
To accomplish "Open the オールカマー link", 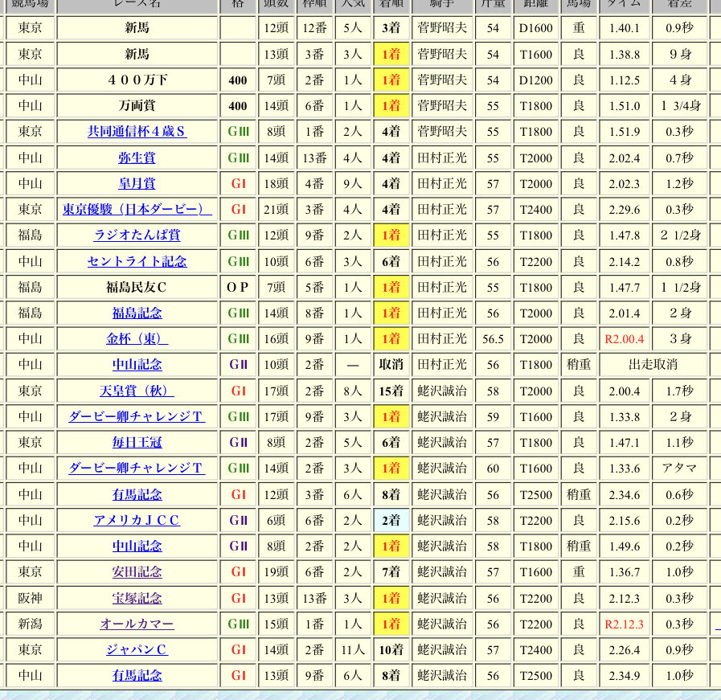I will (137, 624).
